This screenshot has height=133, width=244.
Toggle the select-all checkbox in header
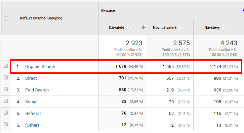pos(6,19)
